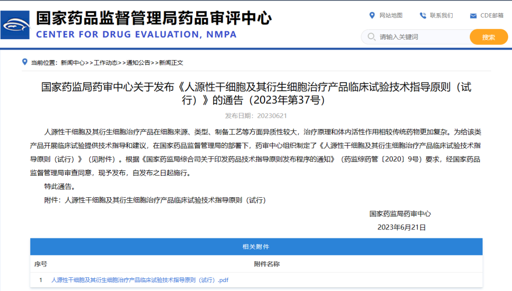Image resolution: width=512 pixels, height=291 pixels.
Task: Click the location pin before 当前位置
Action: coord(25,62)
